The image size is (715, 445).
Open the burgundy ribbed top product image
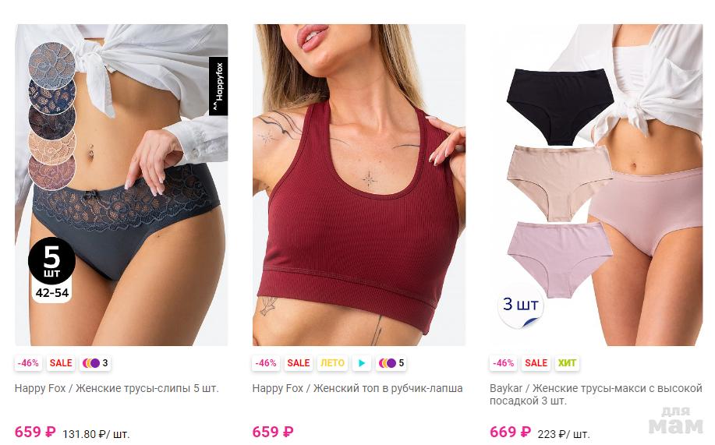pyautogui.click(x=359, y=185)
